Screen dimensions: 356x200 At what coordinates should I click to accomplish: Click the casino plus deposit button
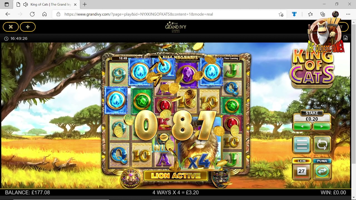click(x=28, y=27)
